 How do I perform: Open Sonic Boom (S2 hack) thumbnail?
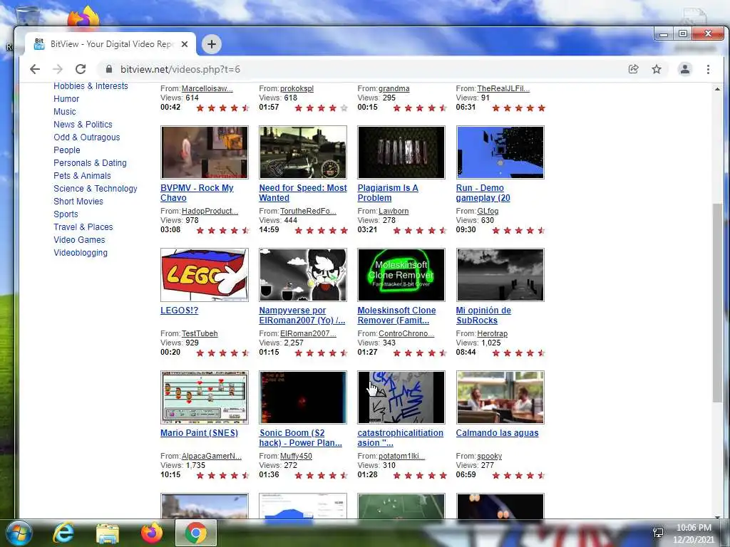pyautogui.click(x=303, y=397)
